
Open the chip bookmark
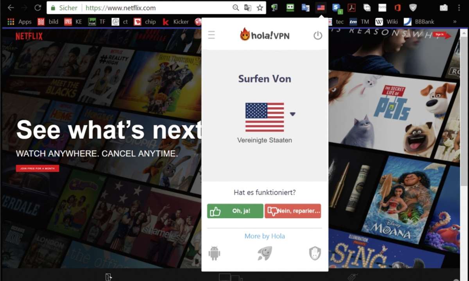145,22
